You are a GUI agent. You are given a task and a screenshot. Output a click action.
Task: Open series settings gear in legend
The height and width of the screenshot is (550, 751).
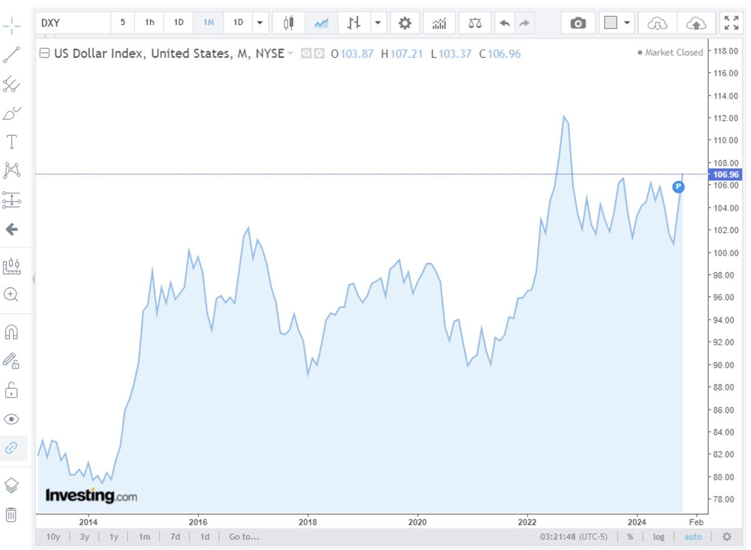[x=319, y=53]
